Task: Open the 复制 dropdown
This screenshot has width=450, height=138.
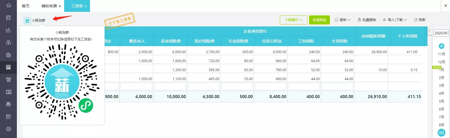Action: pyautogui.click(x=343, y=20)
